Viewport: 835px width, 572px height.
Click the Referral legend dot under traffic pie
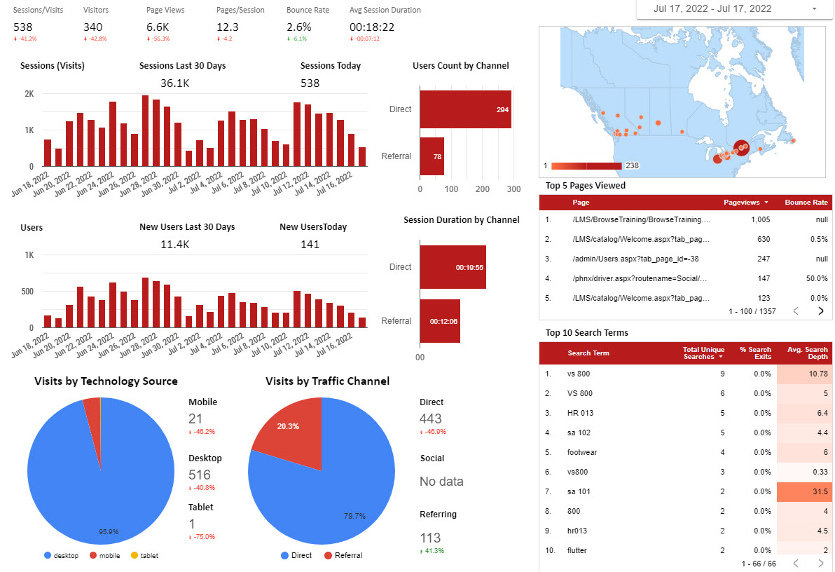[328, 556]
